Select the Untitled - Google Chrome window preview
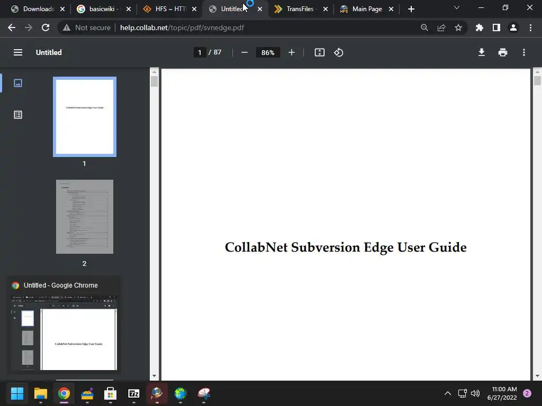The image size is (542, 406). point(64,325)
